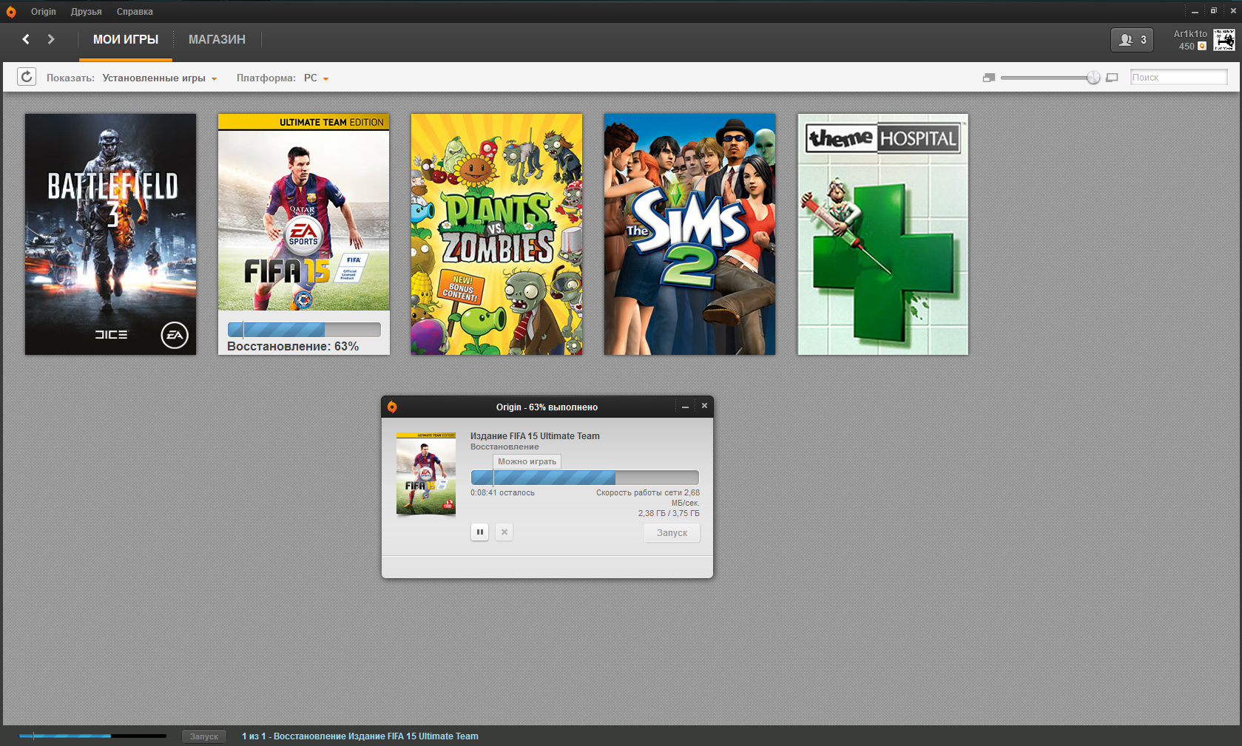Click the Origin logo in download dialog
The width and height of the screenshot is (1242, 746).
(x=392, y=407)
